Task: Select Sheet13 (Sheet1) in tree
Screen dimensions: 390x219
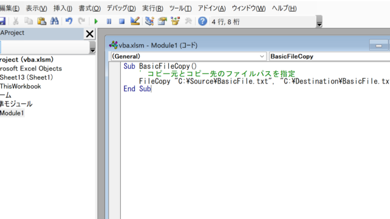Action: point(26,77)
